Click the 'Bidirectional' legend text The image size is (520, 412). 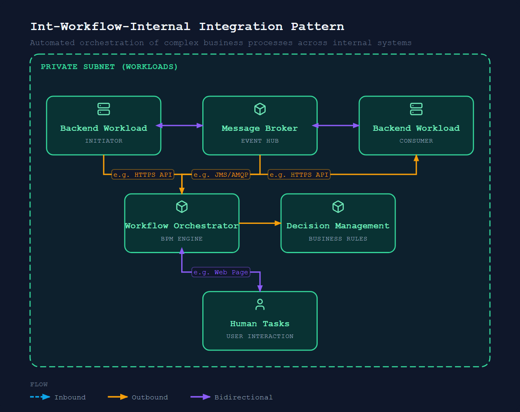point(244,397)
